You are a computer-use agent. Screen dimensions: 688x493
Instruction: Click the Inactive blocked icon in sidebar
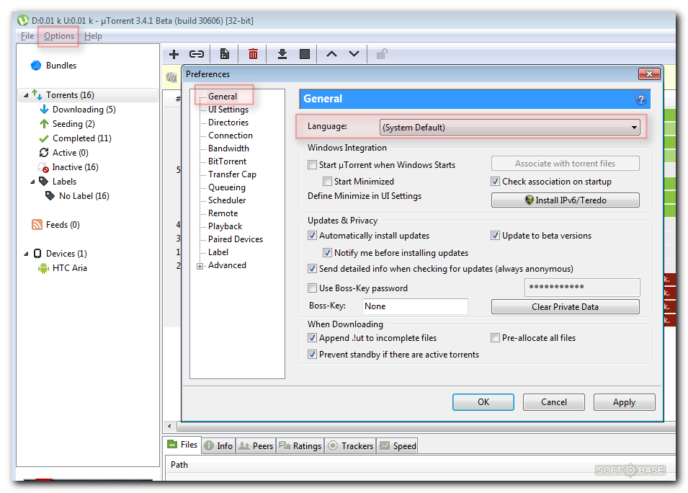(43, 167)
